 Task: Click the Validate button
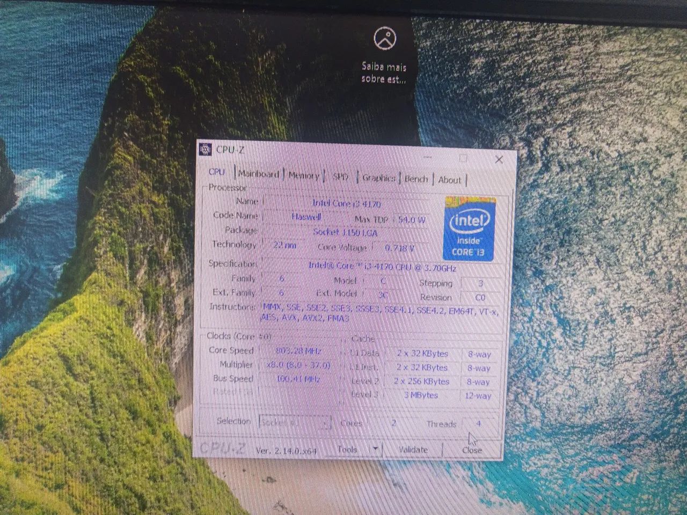point(413,450)
